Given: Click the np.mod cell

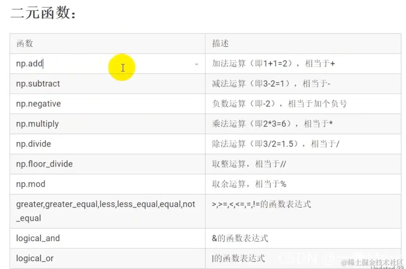Looking at the screenshot, I should point(108,184).
